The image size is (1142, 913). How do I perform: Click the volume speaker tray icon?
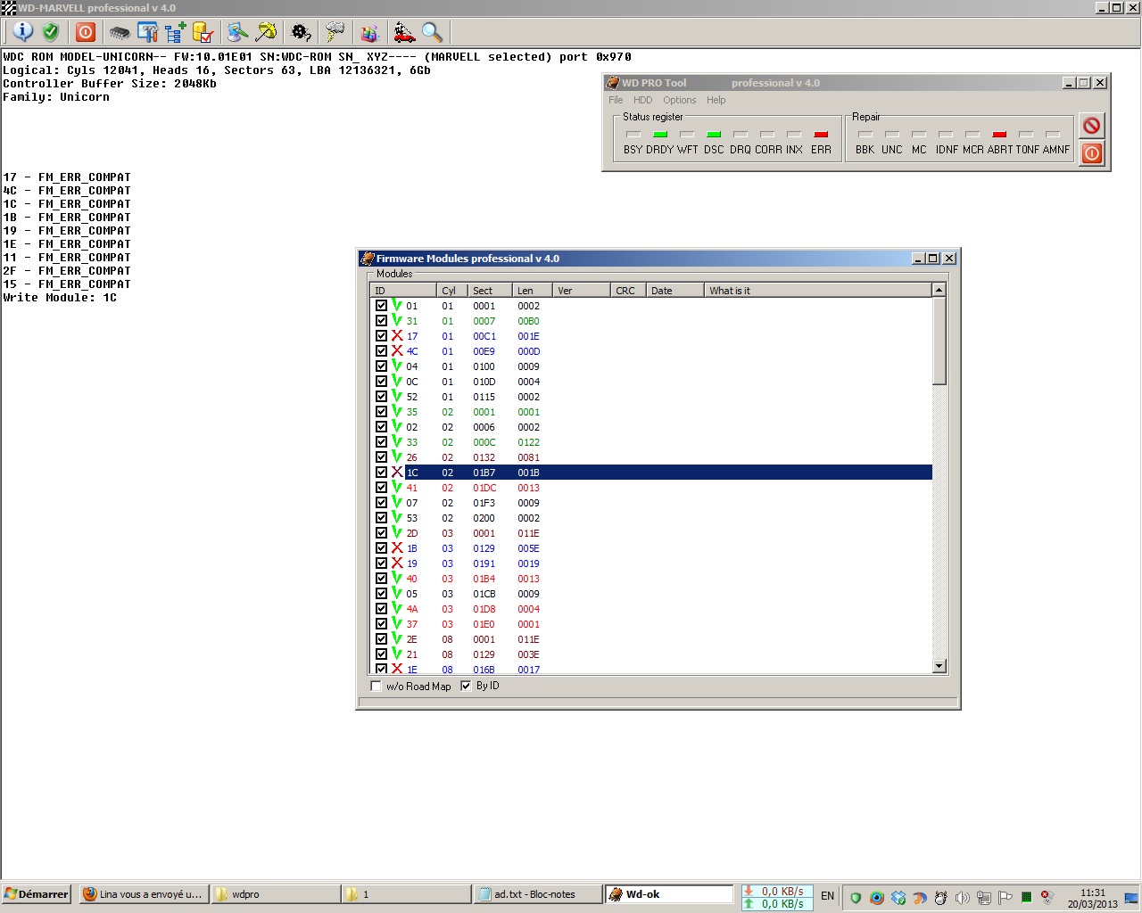962,897
